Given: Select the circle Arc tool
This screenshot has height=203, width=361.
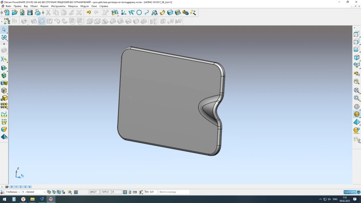Looking at the screenshot, I should 139,12.
